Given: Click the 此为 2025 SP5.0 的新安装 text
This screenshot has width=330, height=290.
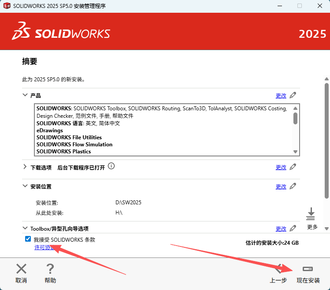Looking at the screenshot, I should point(54,80).
